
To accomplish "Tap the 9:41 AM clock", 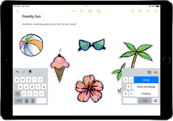I will click(x=17, y=6).
